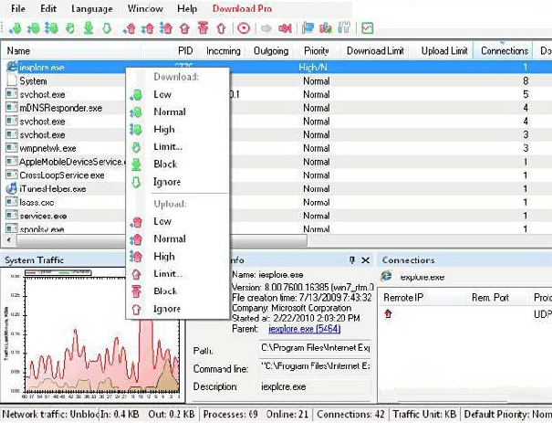Click the toolbar upload normal priority icon
The image size is (552, 423).
tap(148, 28)
